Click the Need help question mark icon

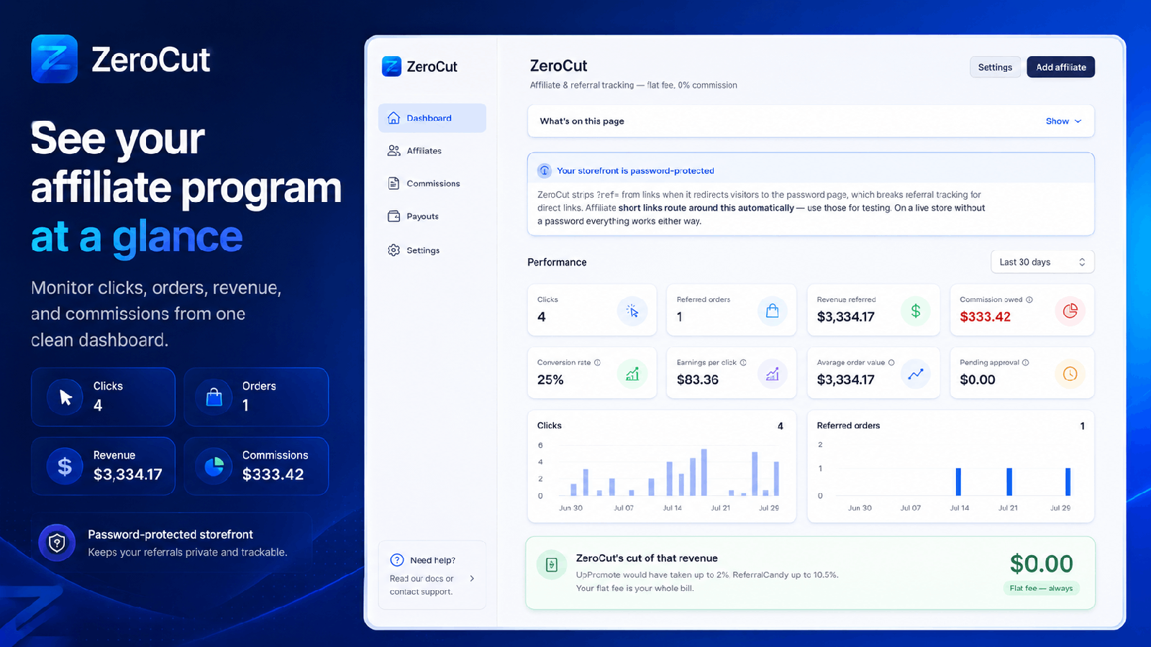pos(397,560)
